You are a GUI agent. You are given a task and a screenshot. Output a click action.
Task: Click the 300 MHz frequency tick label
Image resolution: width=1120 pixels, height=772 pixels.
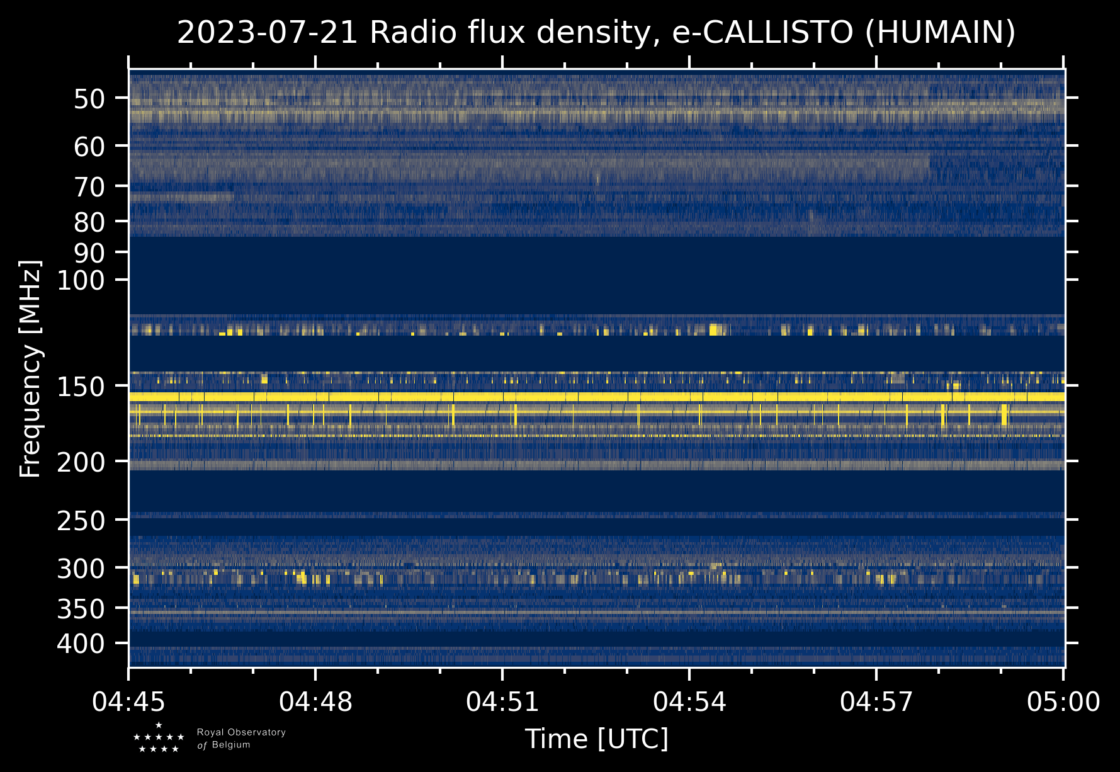point(81,569)
